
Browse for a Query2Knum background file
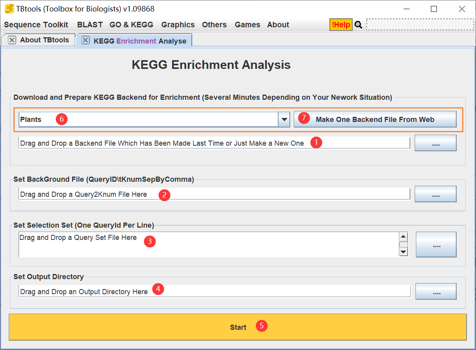(x=436, y=194)
